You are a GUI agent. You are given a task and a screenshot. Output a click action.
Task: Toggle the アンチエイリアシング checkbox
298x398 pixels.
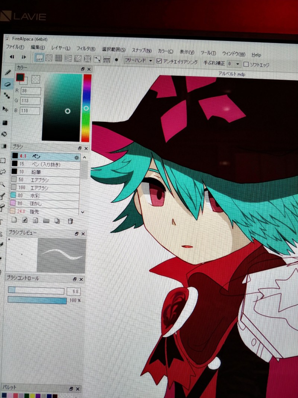tap(159, 61)
